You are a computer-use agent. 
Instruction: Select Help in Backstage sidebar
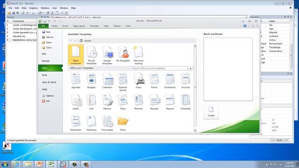click(x=44, y=89)
